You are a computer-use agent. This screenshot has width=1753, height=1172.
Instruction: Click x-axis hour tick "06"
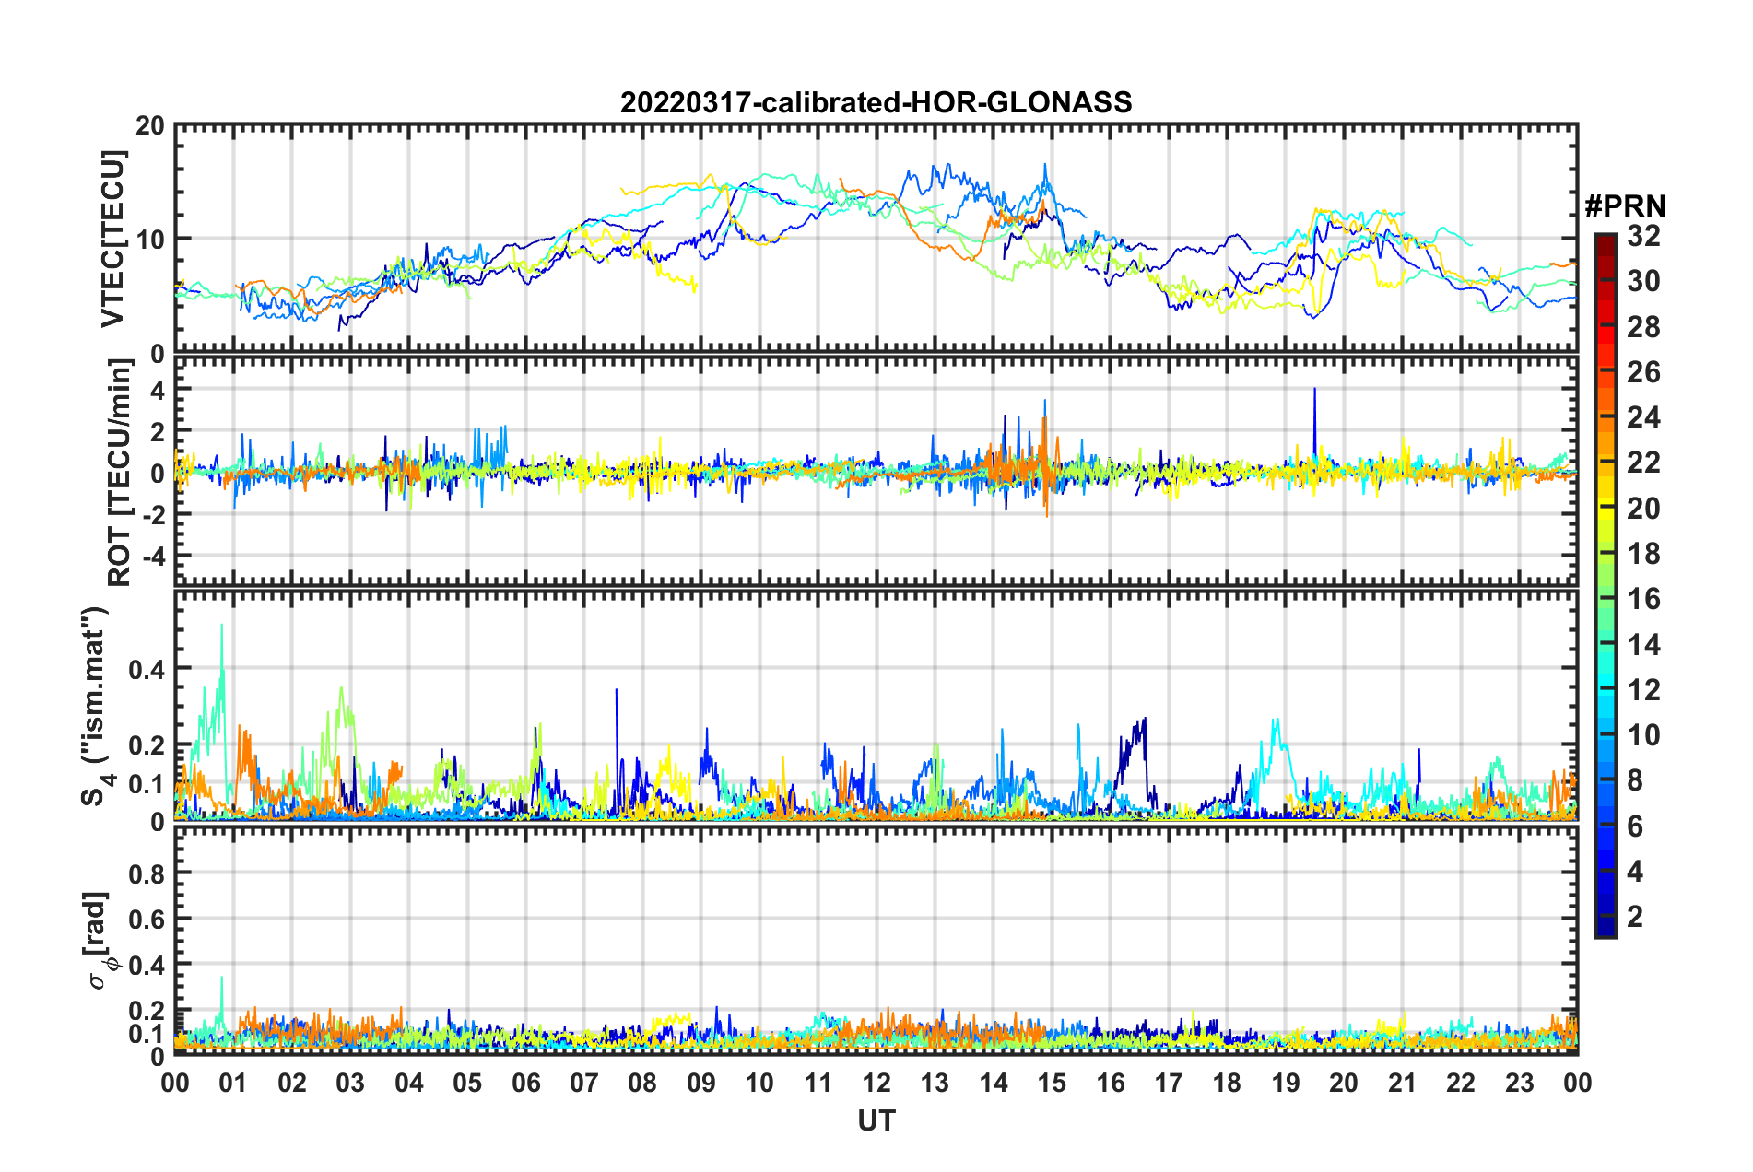coord(526,1083)
